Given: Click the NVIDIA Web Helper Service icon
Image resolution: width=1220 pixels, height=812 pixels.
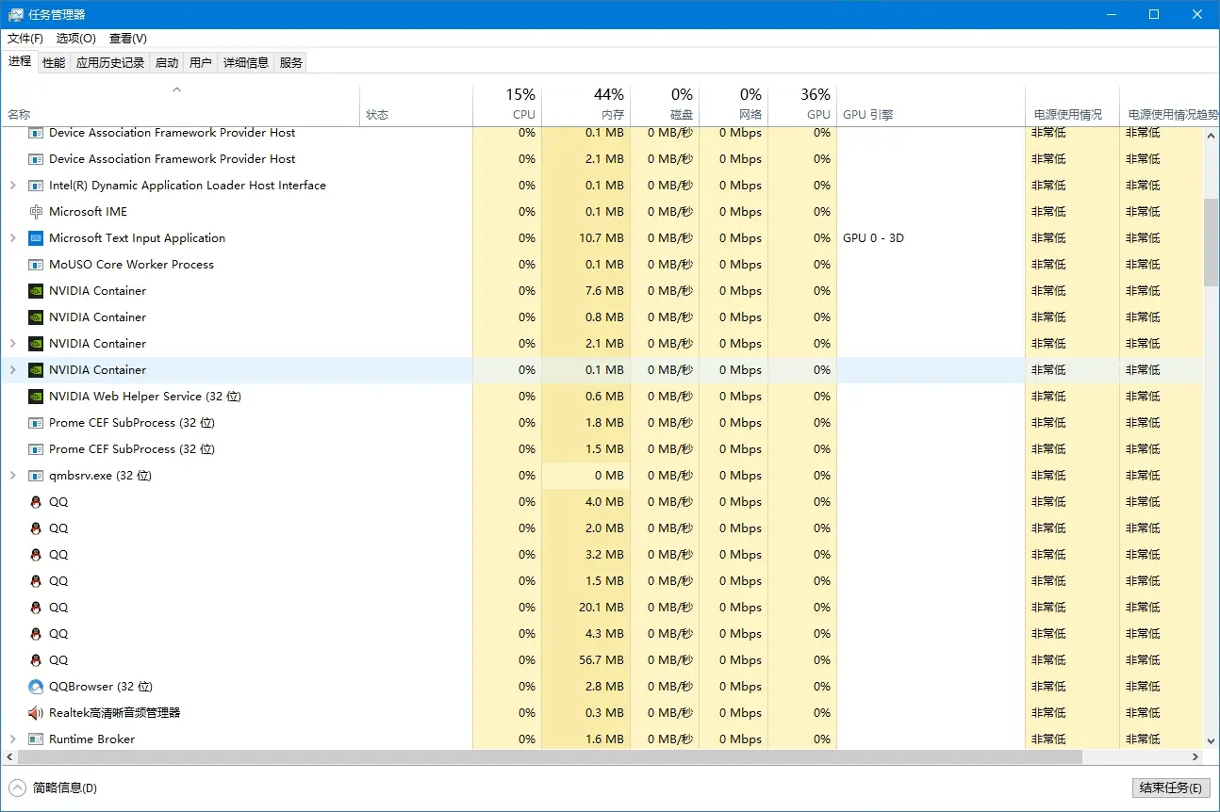Looking at the screenshot, I should [36, 397].
